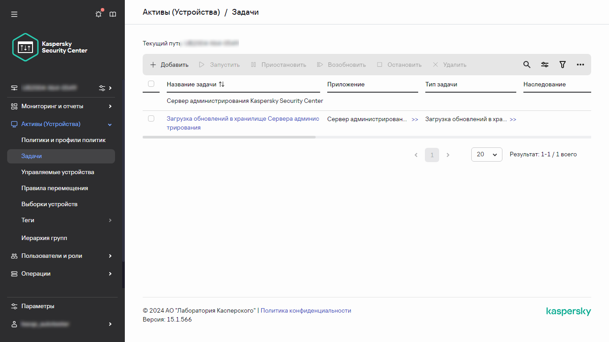This screenshot has height=342, width=609.
Task: Click the Добавить button
Action: 169,65
